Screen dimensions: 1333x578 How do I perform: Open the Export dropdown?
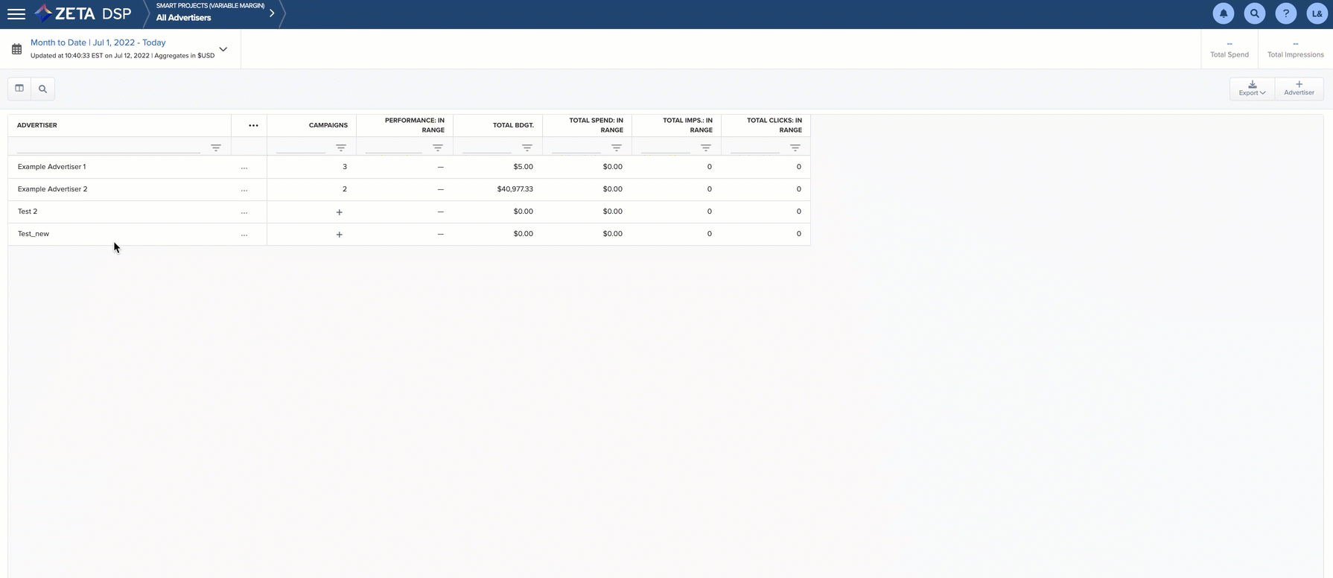(x=1252, y=89)
